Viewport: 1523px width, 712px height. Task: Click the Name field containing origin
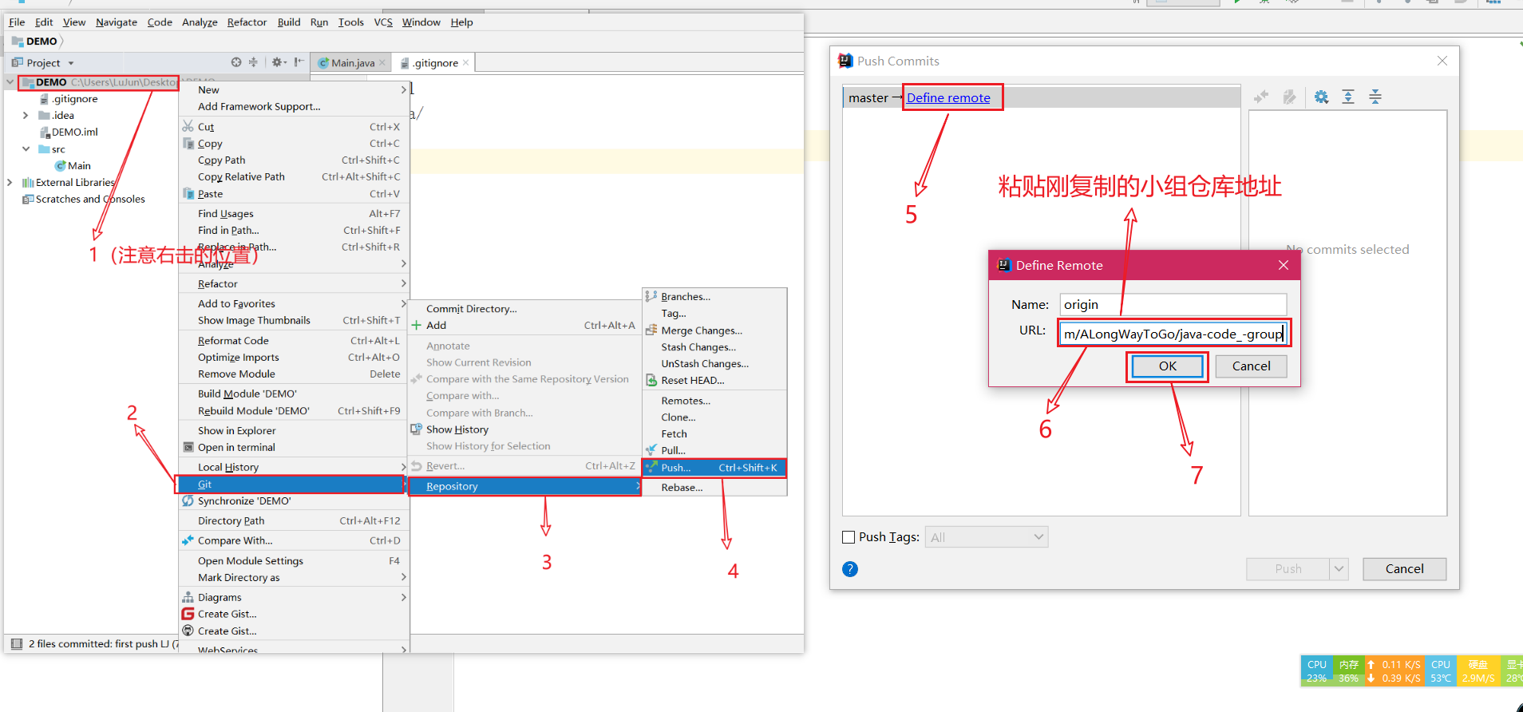point(1173,304)
